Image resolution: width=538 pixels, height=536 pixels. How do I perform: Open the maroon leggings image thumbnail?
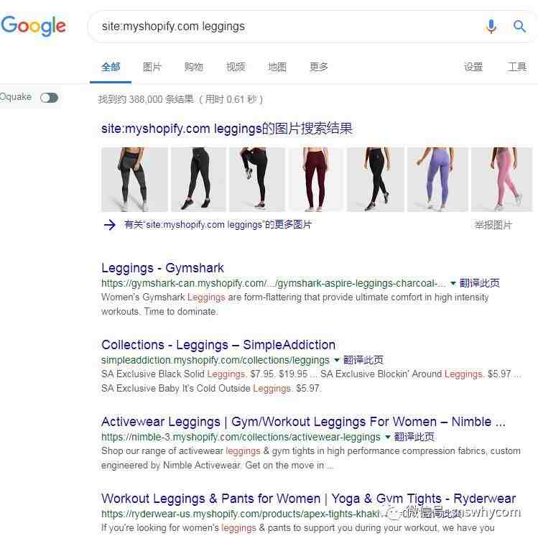point(316,179)
